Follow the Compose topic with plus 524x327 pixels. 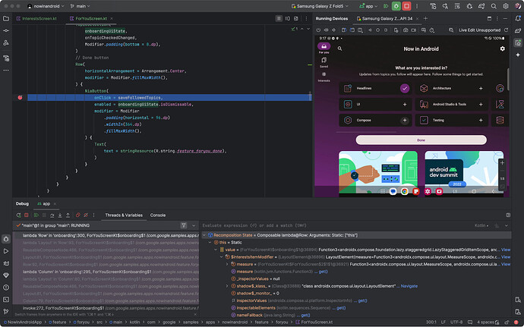404,120
